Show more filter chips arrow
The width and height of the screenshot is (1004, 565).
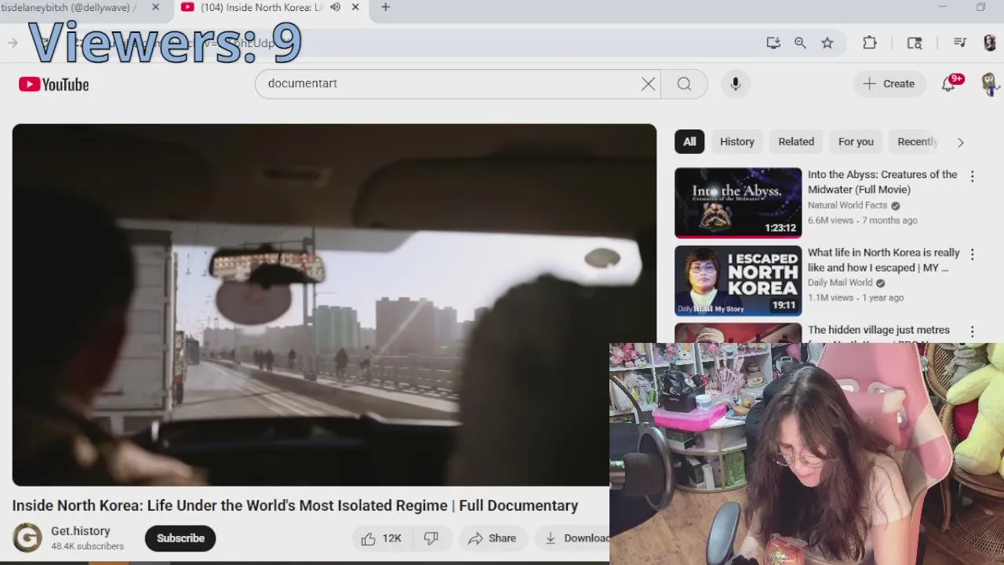(x=960, y=142)
